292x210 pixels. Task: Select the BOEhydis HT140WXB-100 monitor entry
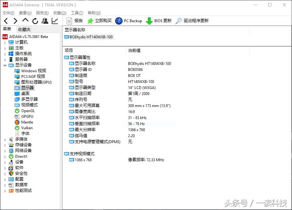91,37
